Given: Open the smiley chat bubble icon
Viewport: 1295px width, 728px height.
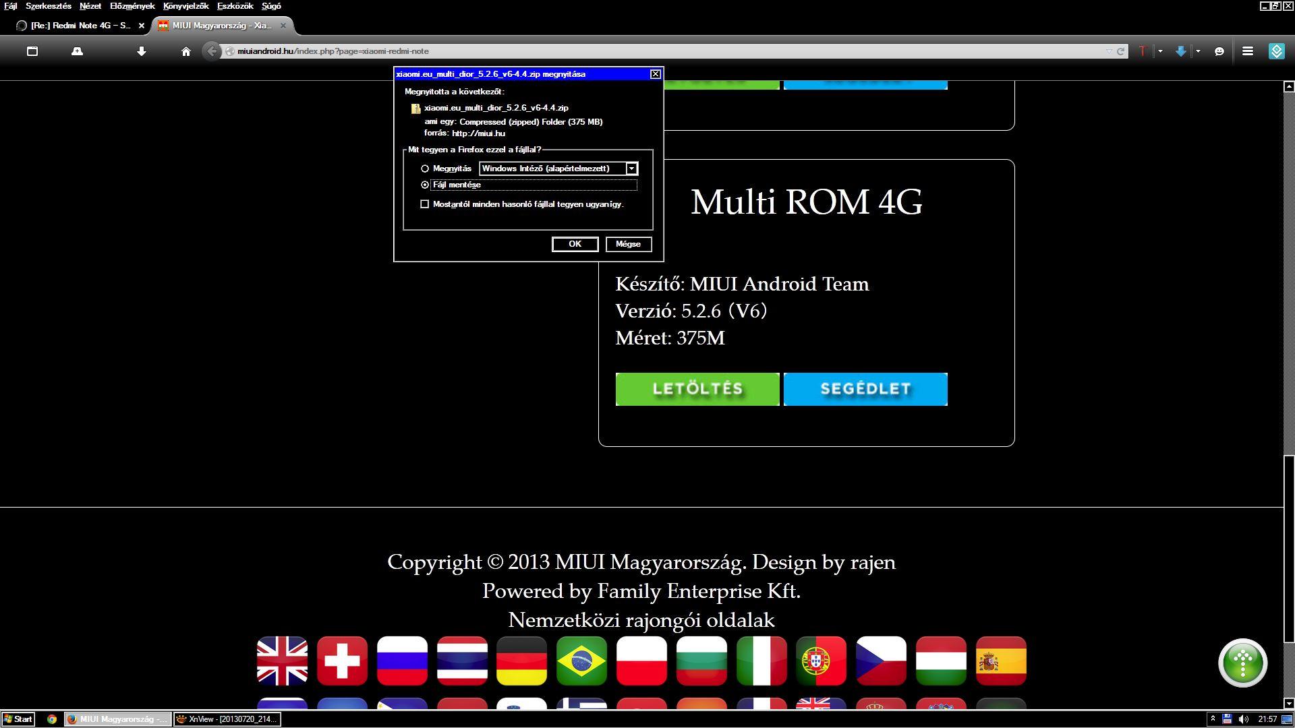Looking at the screenshot, I should [x=1219, y=51].
